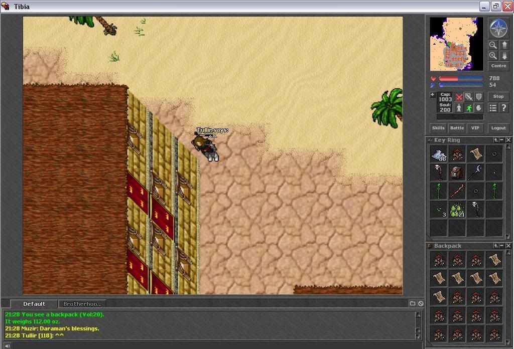Show the floor below using the down arrow

pos(504,55)
